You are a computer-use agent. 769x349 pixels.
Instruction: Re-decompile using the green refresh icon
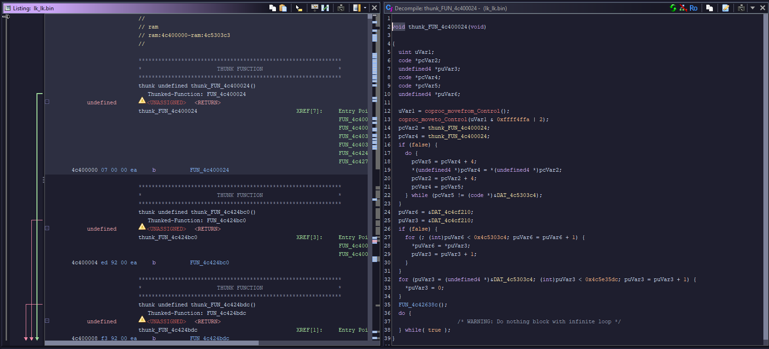tap(673, 8)
